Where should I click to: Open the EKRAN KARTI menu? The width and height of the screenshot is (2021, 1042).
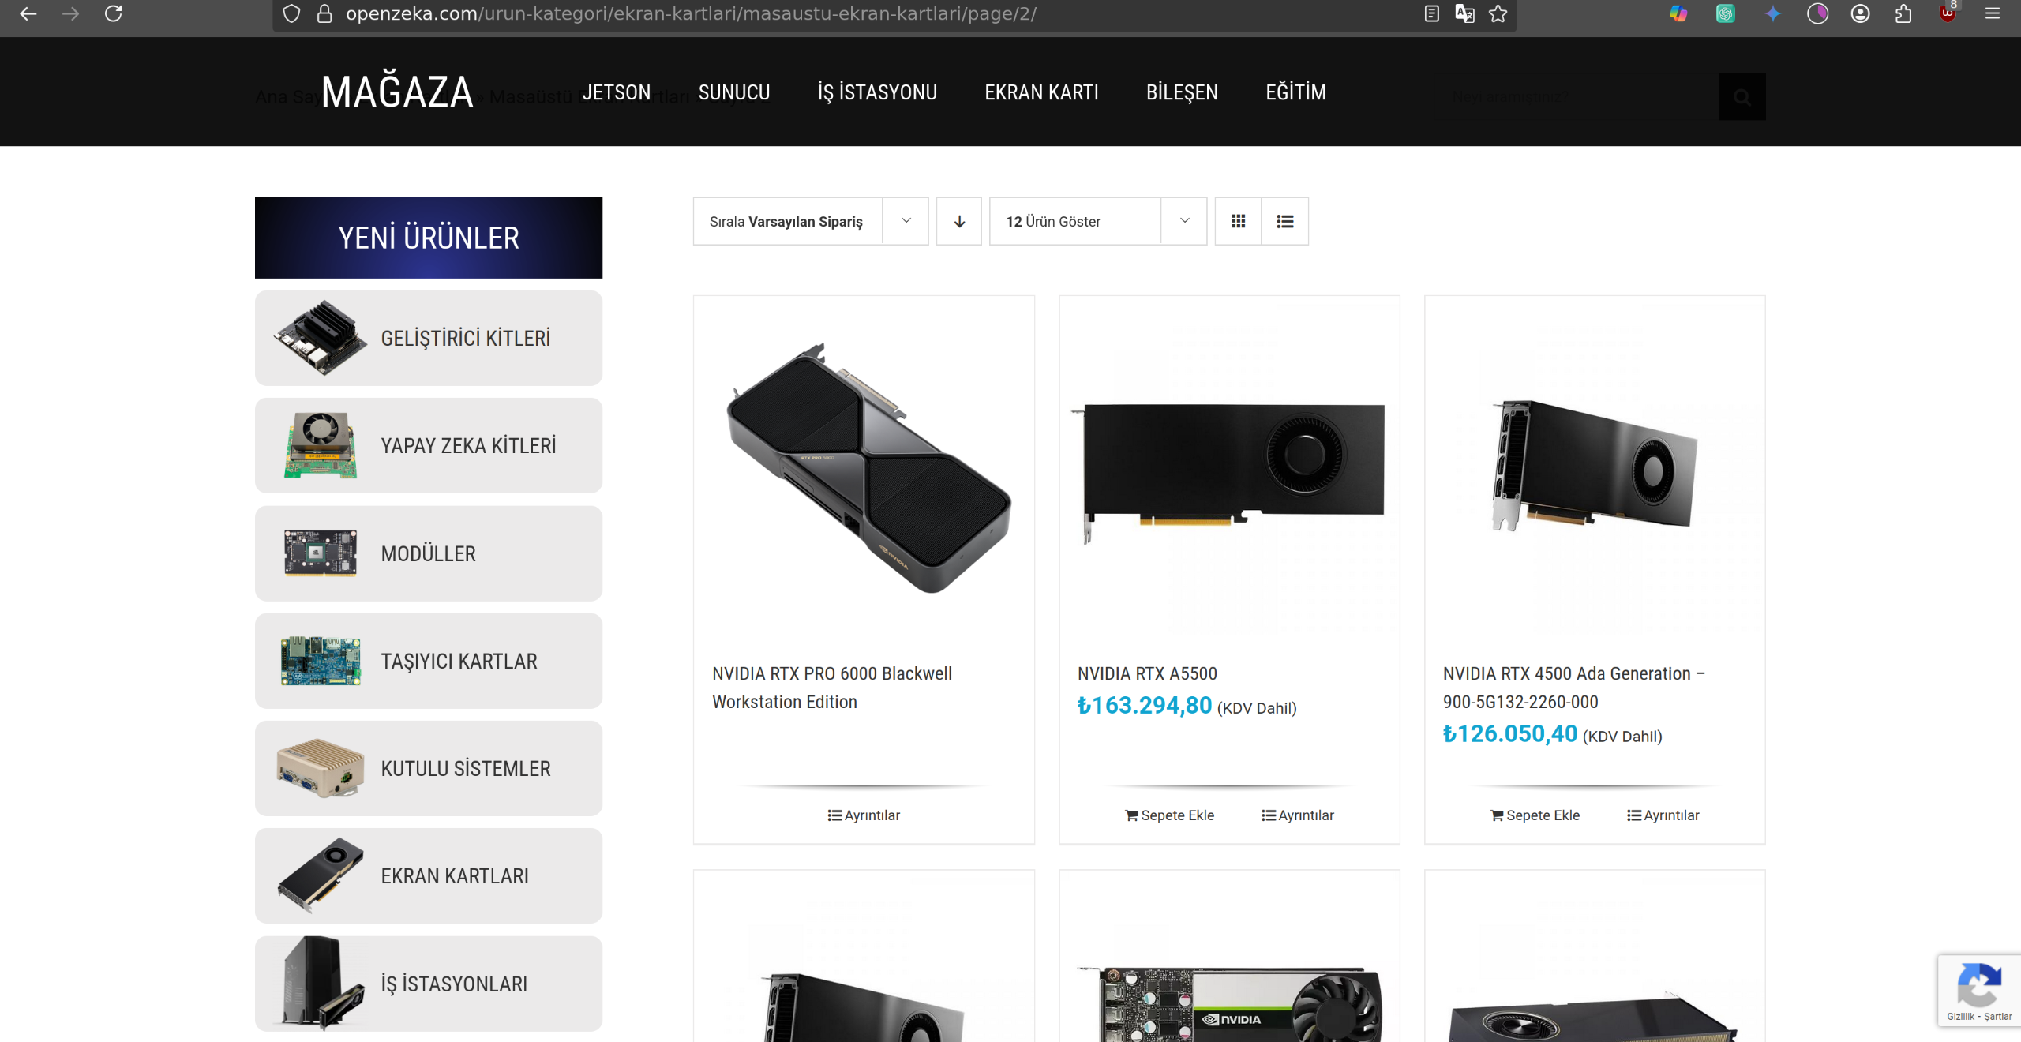click(x=1041, y=92)
